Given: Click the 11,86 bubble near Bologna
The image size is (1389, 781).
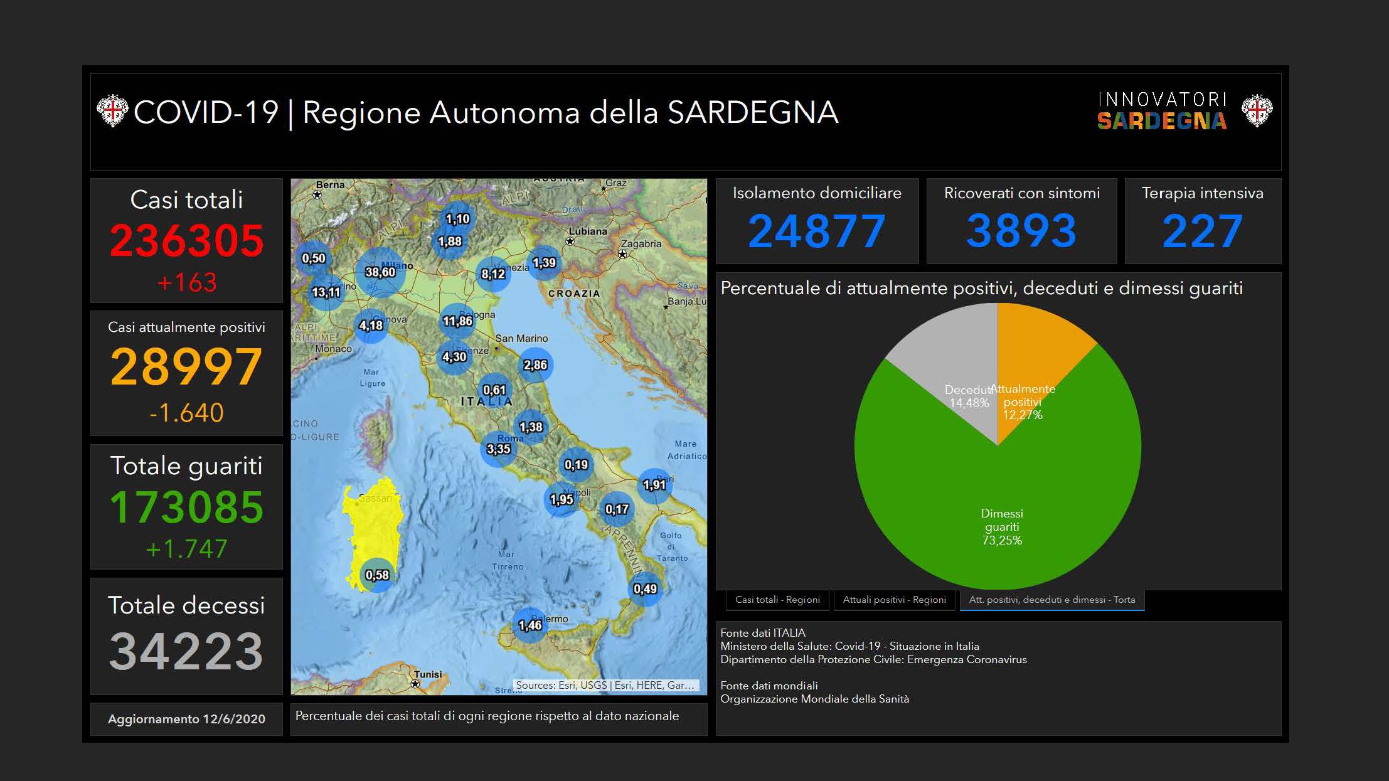Looking at the screenshot, I should (457, 321).
